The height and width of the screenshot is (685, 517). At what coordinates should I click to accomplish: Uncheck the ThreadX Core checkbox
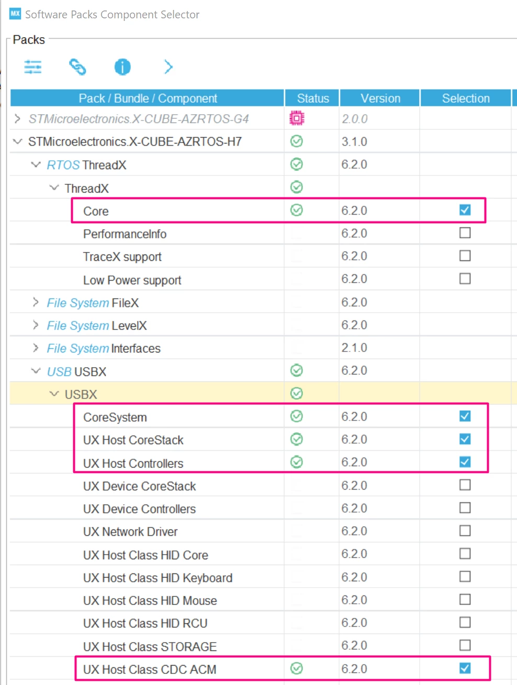tap(465, 210)
